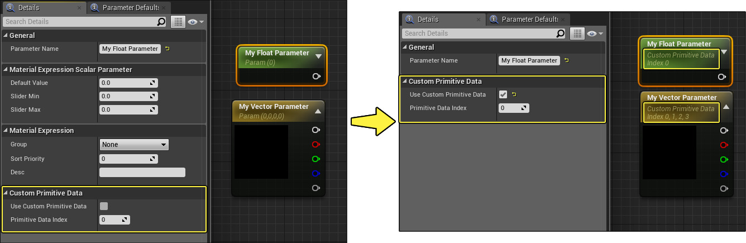Click the yellow reset arrow beside the checked checkbox

[514, 94]
